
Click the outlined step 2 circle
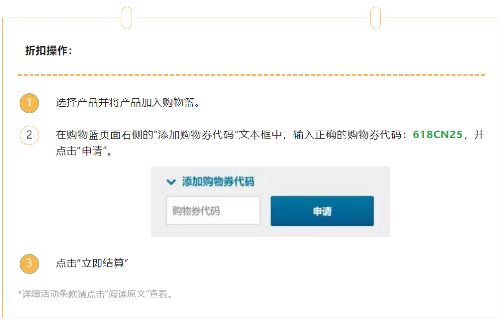pos(29,135)
